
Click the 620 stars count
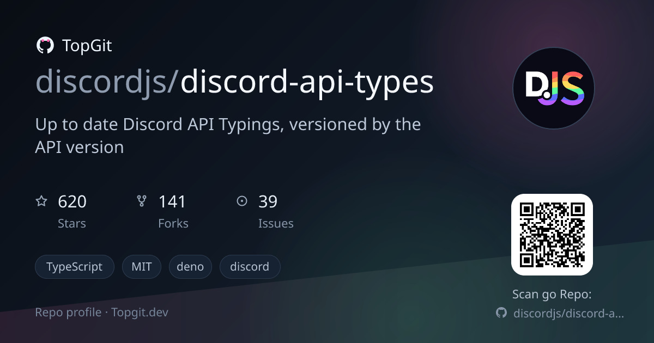coord(72,202)
